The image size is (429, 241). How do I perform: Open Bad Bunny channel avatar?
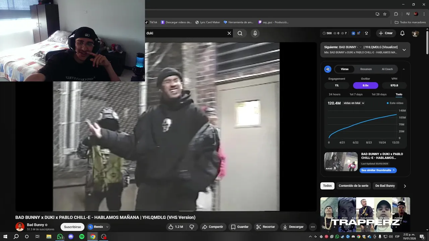[20, 227]
